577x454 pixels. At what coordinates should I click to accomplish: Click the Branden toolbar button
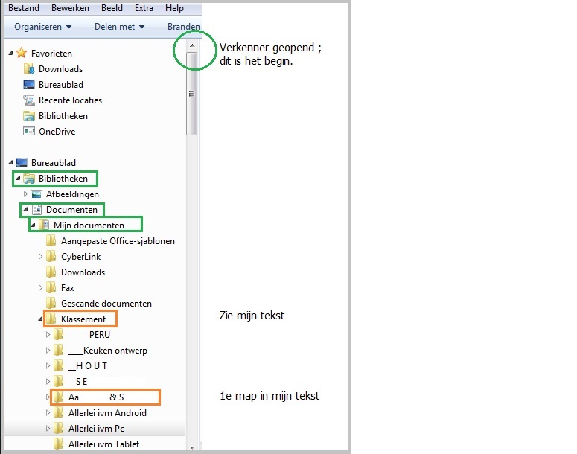[x=183, y=27]
